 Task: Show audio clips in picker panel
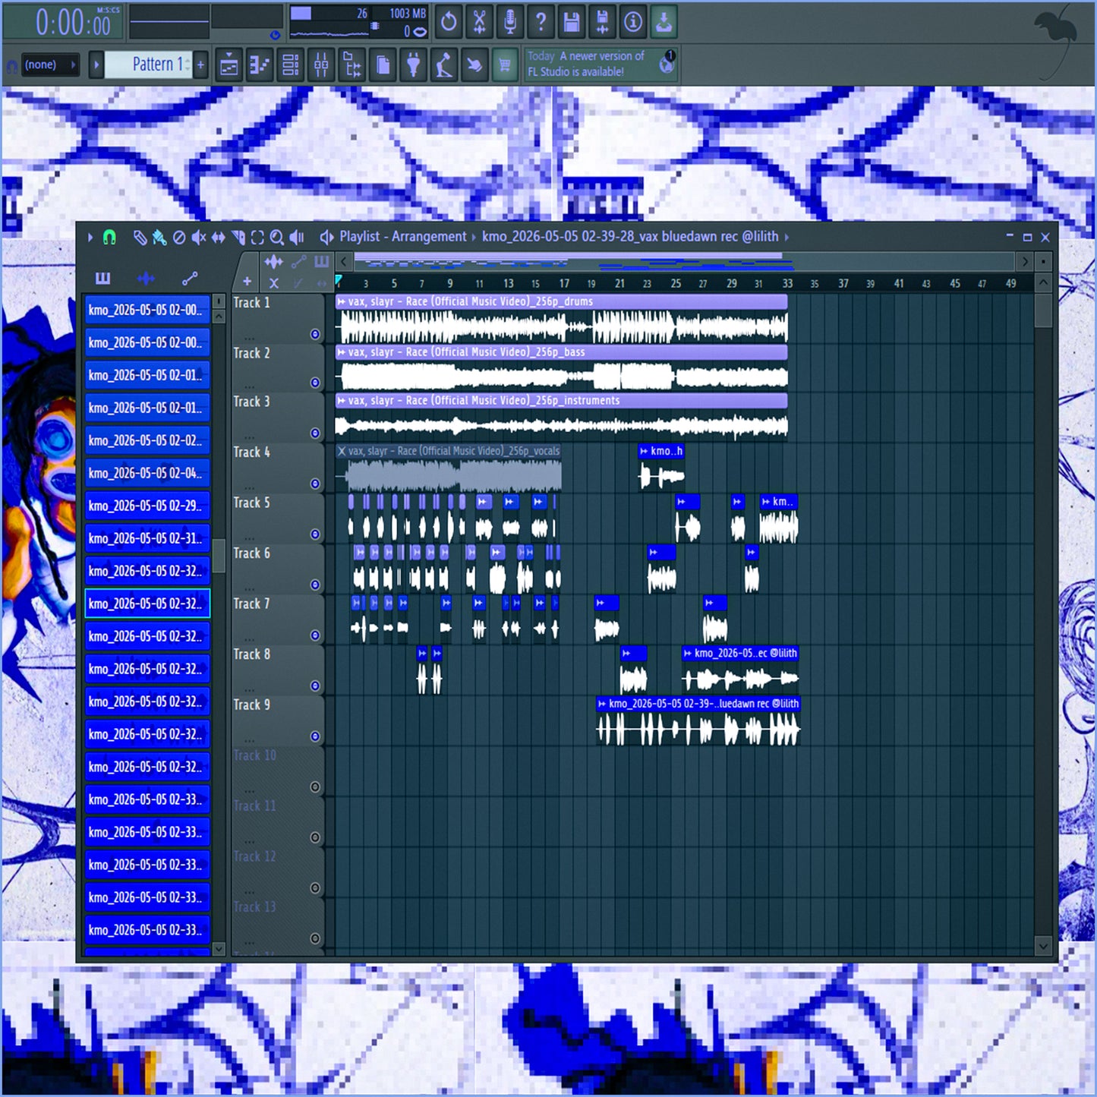(x=146, y=279)
